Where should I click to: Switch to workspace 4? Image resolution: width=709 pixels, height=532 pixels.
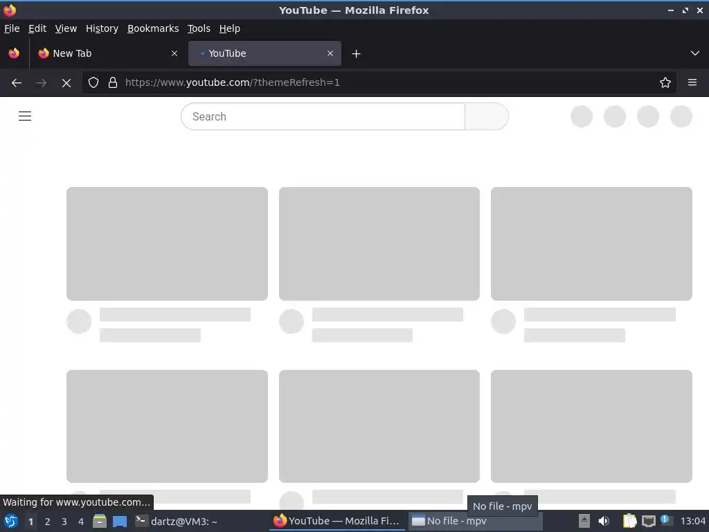[81, 522]
